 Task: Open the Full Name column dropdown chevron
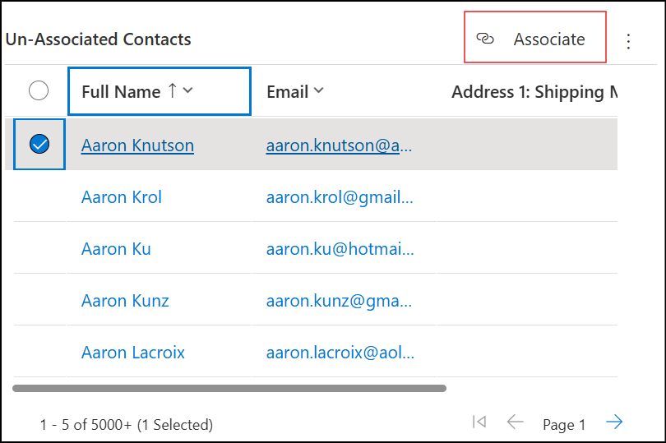(188, 90)
